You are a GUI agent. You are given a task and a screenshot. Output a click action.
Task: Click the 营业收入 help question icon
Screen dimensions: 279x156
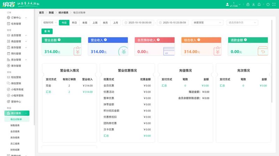pos(105,40)
